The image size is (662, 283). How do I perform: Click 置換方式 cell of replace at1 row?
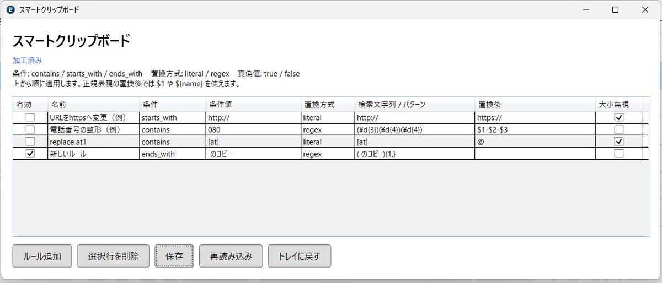tap(328, 141)
